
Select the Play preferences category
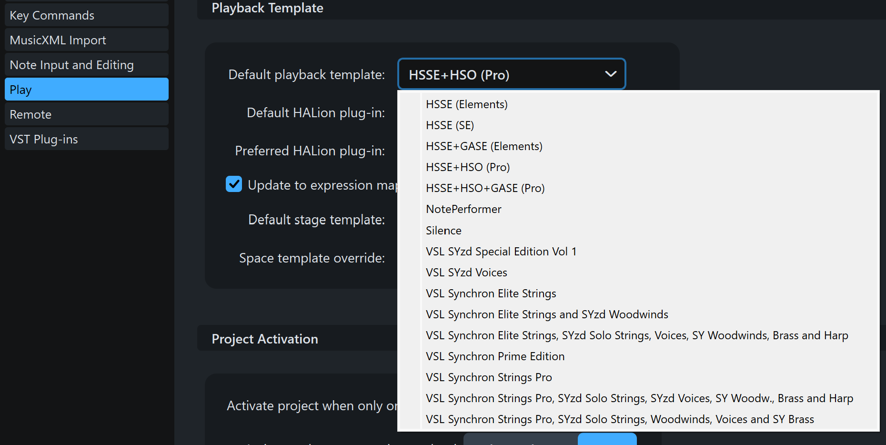(x=86, y=90)
